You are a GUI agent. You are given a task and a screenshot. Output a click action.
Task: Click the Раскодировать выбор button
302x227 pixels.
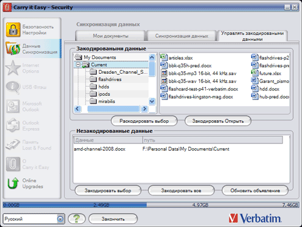click(144, 121)
